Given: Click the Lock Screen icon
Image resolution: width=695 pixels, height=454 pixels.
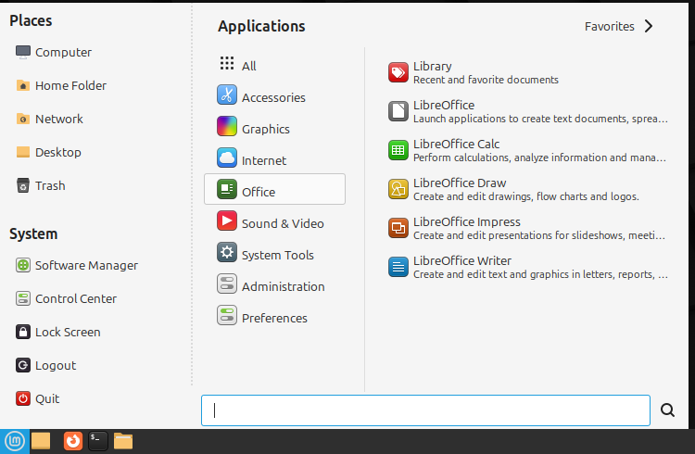Looking at the screenshot, I should [23, 332].
